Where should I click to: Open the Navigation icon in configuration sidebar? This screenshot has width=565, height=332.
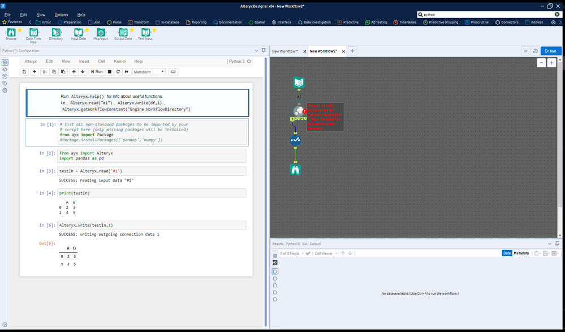click(5, 76)
